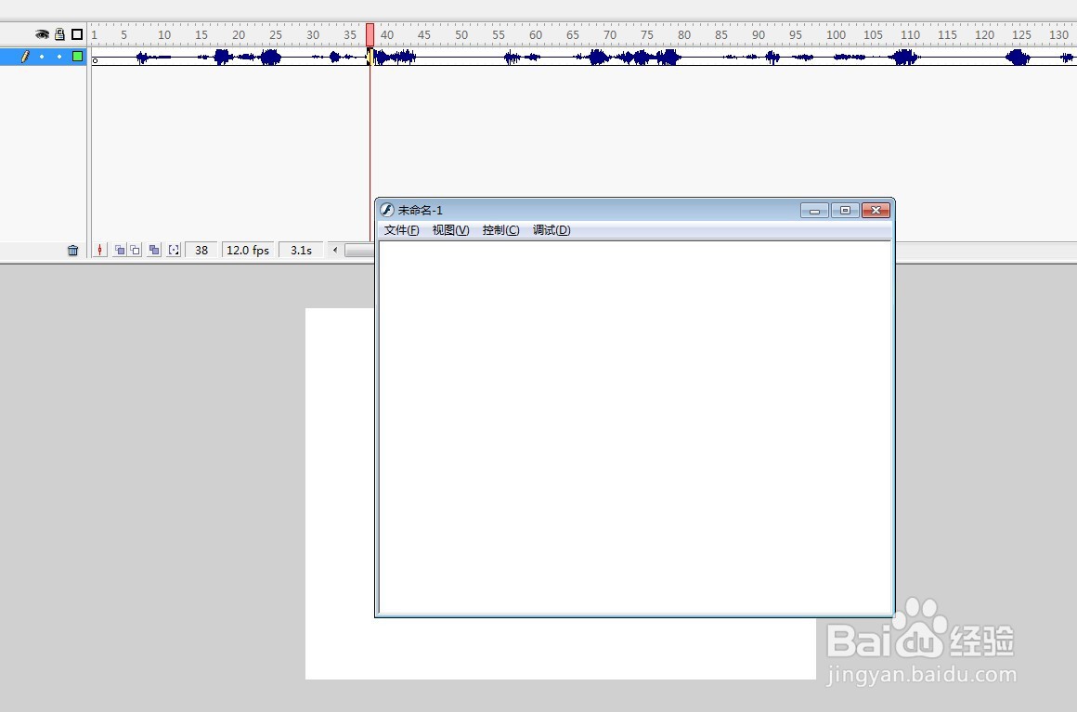1077x712 pixels.
Task: Open 控制(C) menu in preview window
Action: click(500, 230)
